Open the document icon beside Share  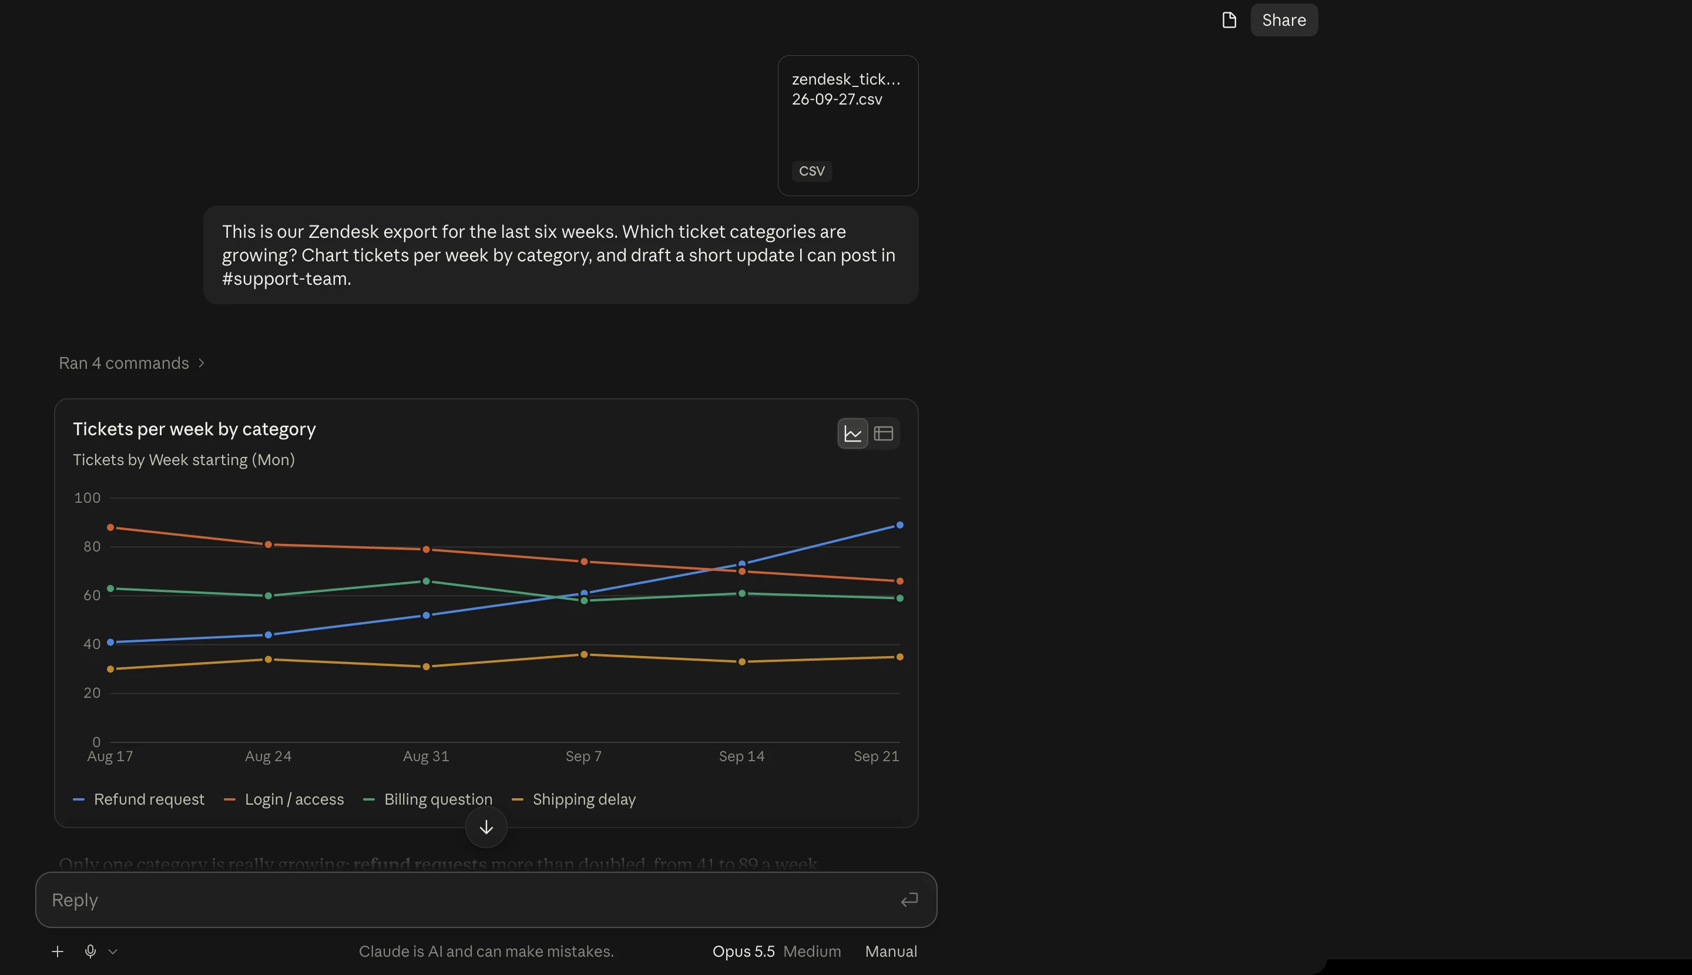coord(1228,20)
